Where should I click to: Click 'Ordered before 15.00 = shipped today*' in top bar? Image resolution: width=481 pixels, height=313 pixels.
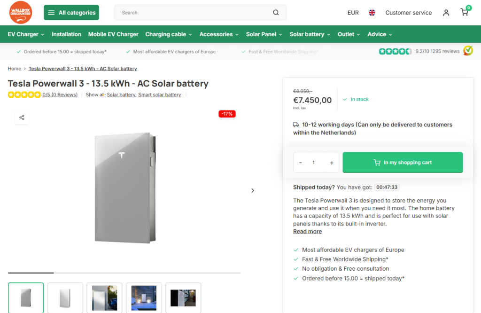[x=65, y=52]
